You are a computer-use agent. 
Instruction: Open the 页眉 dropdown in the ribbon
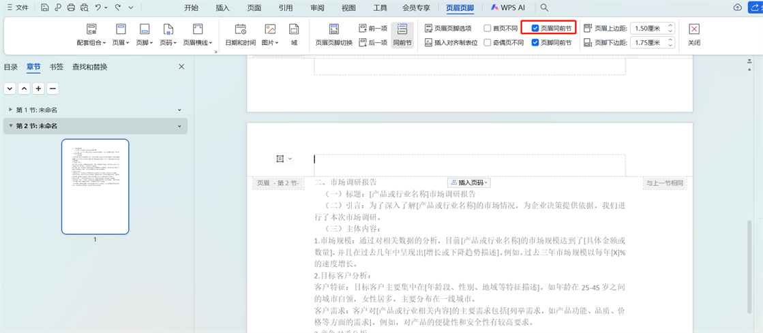121,35
